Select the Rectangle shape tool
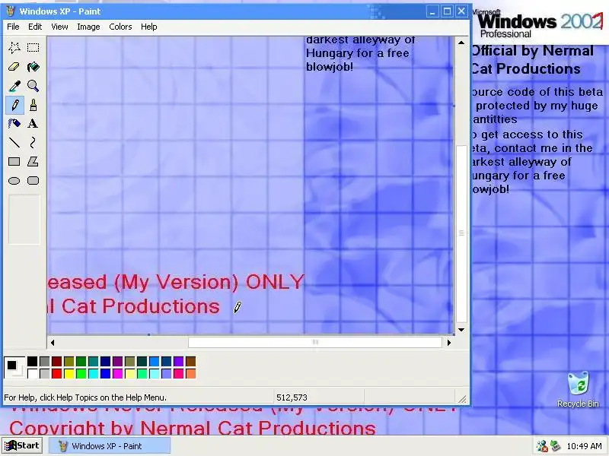609x456 pixels. (14, 162)
